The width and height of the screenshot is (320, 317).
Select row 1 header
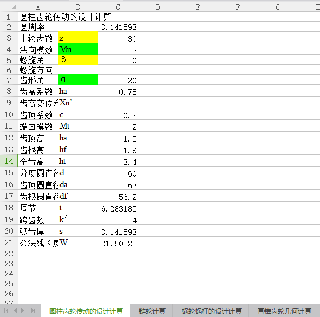coord(9,17)
